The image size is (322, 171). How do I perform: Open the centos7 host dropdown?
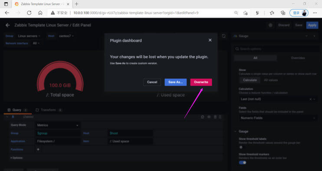tap(66, 36)
